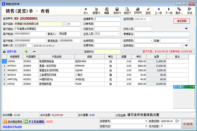Expand blue triangle beside 打印人员 row
197x131 pixels.
186,29
